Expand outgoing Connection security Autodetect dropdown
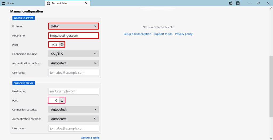Viewport: 273px width, 140px height. pyautogui.click(x=73, y=109)
